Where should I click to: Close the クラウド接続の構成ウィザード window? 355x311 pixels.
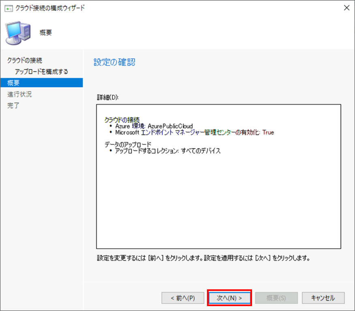pos(346,8)
